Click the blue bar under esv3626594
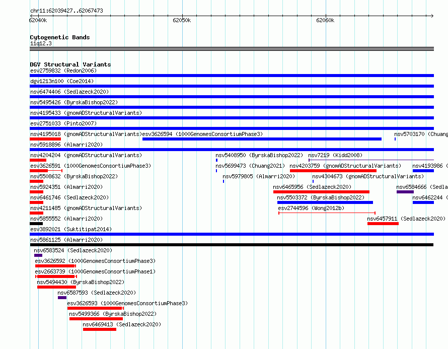 coord(262,139)
